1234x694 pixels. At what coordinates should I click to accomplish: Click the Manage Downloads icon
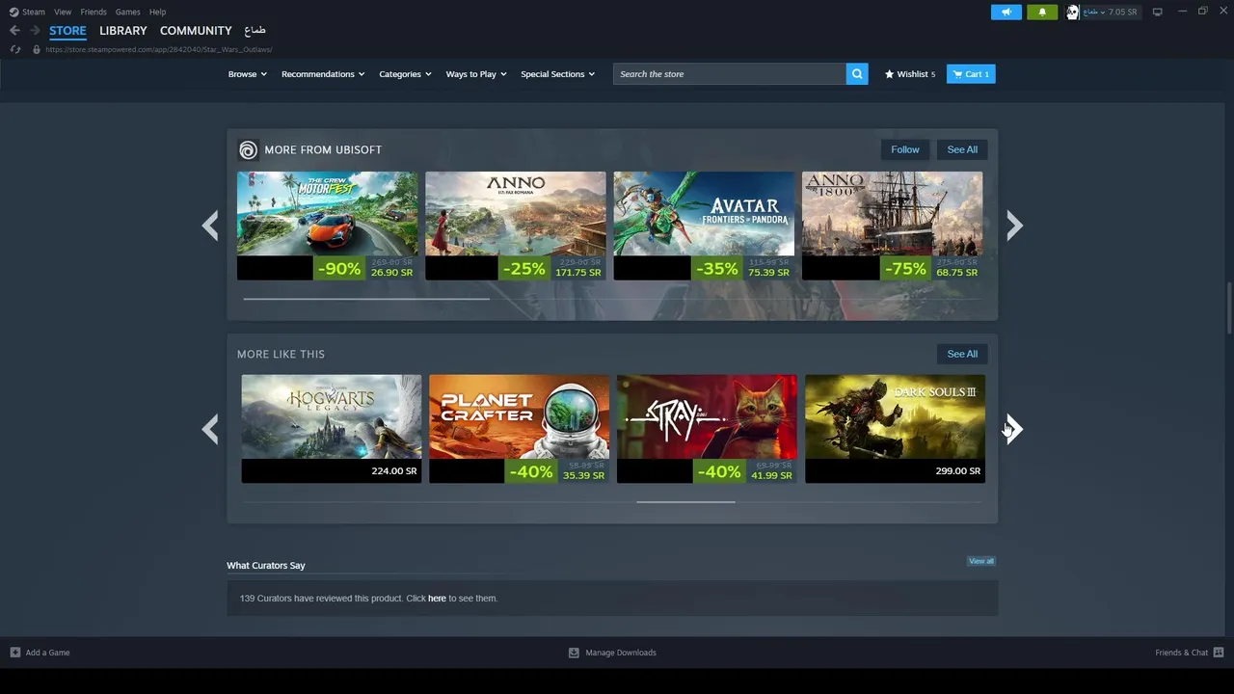(x=574, y=653)
